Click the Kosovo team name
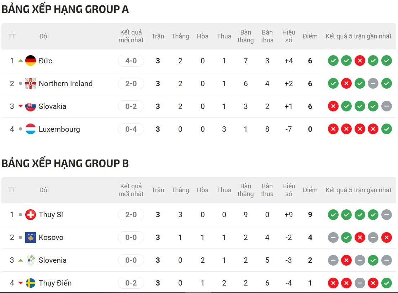 [x=51, y=237]
